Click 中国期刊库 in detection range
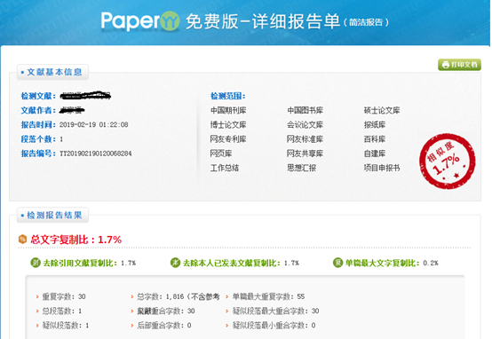This screenshot has width=492, height=339. 228,110
